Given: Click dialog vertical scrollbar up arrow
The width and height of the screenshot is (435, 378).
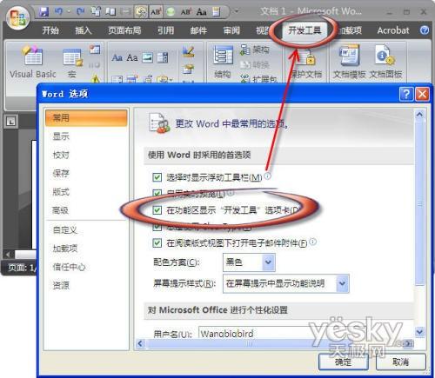Looking at the screenshot, I should [419, 115].
